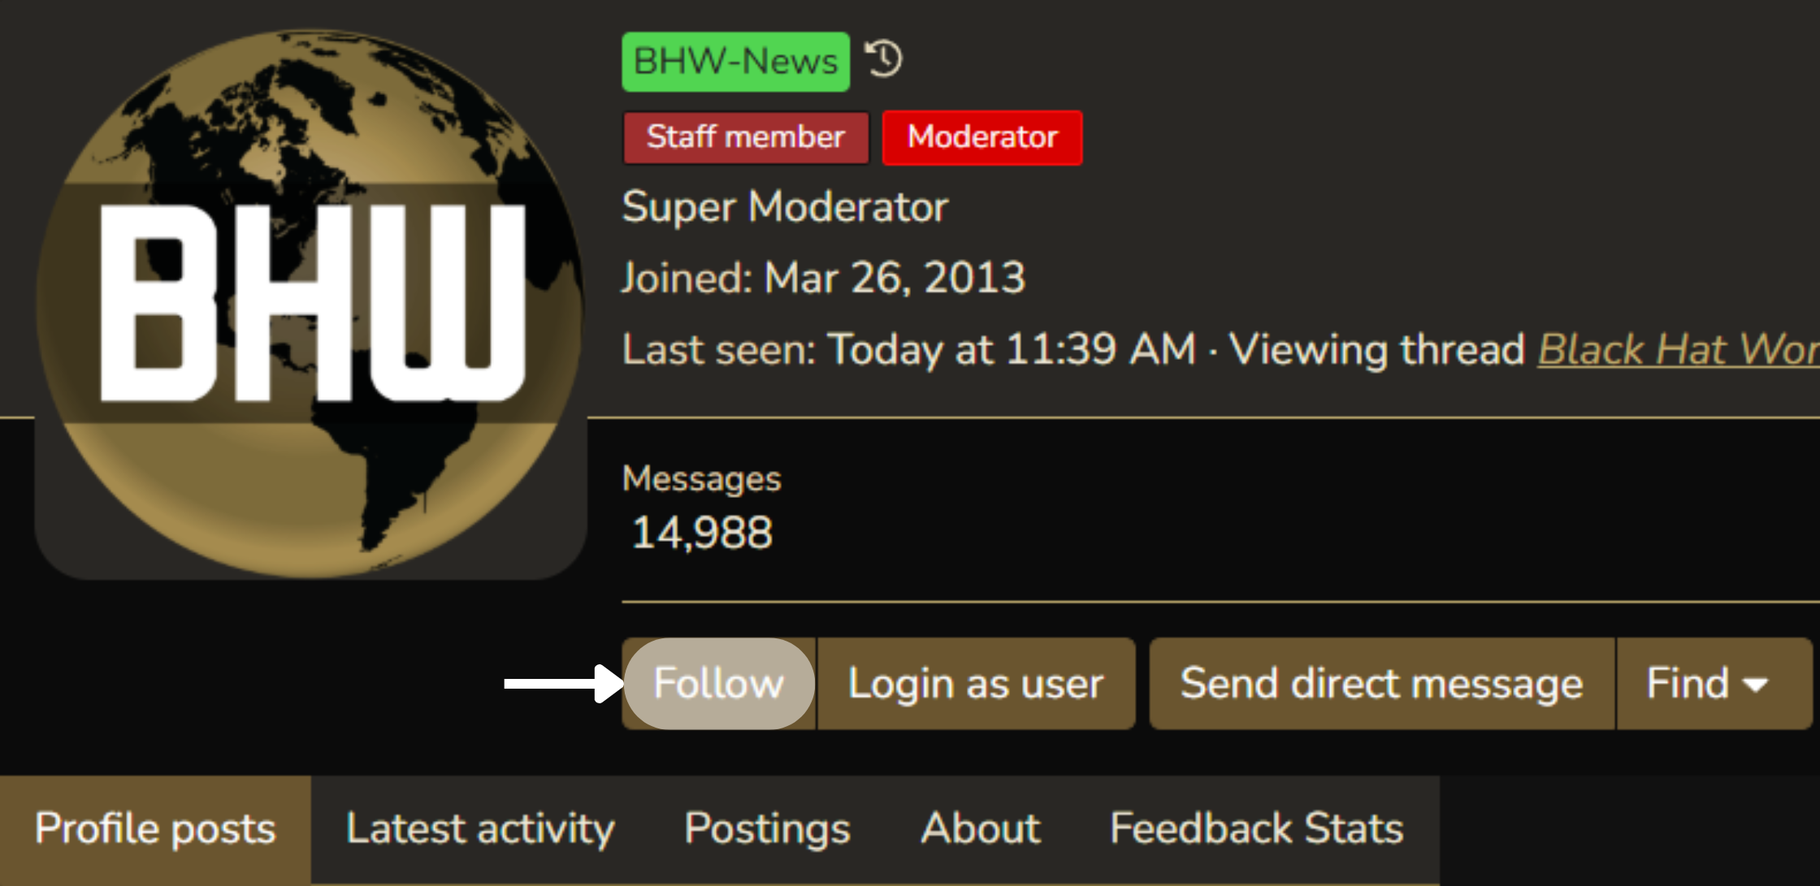This screenshot has width=1820, height=886.
Task: View the Feedback Stats tab
Action: coord(1257,829)
